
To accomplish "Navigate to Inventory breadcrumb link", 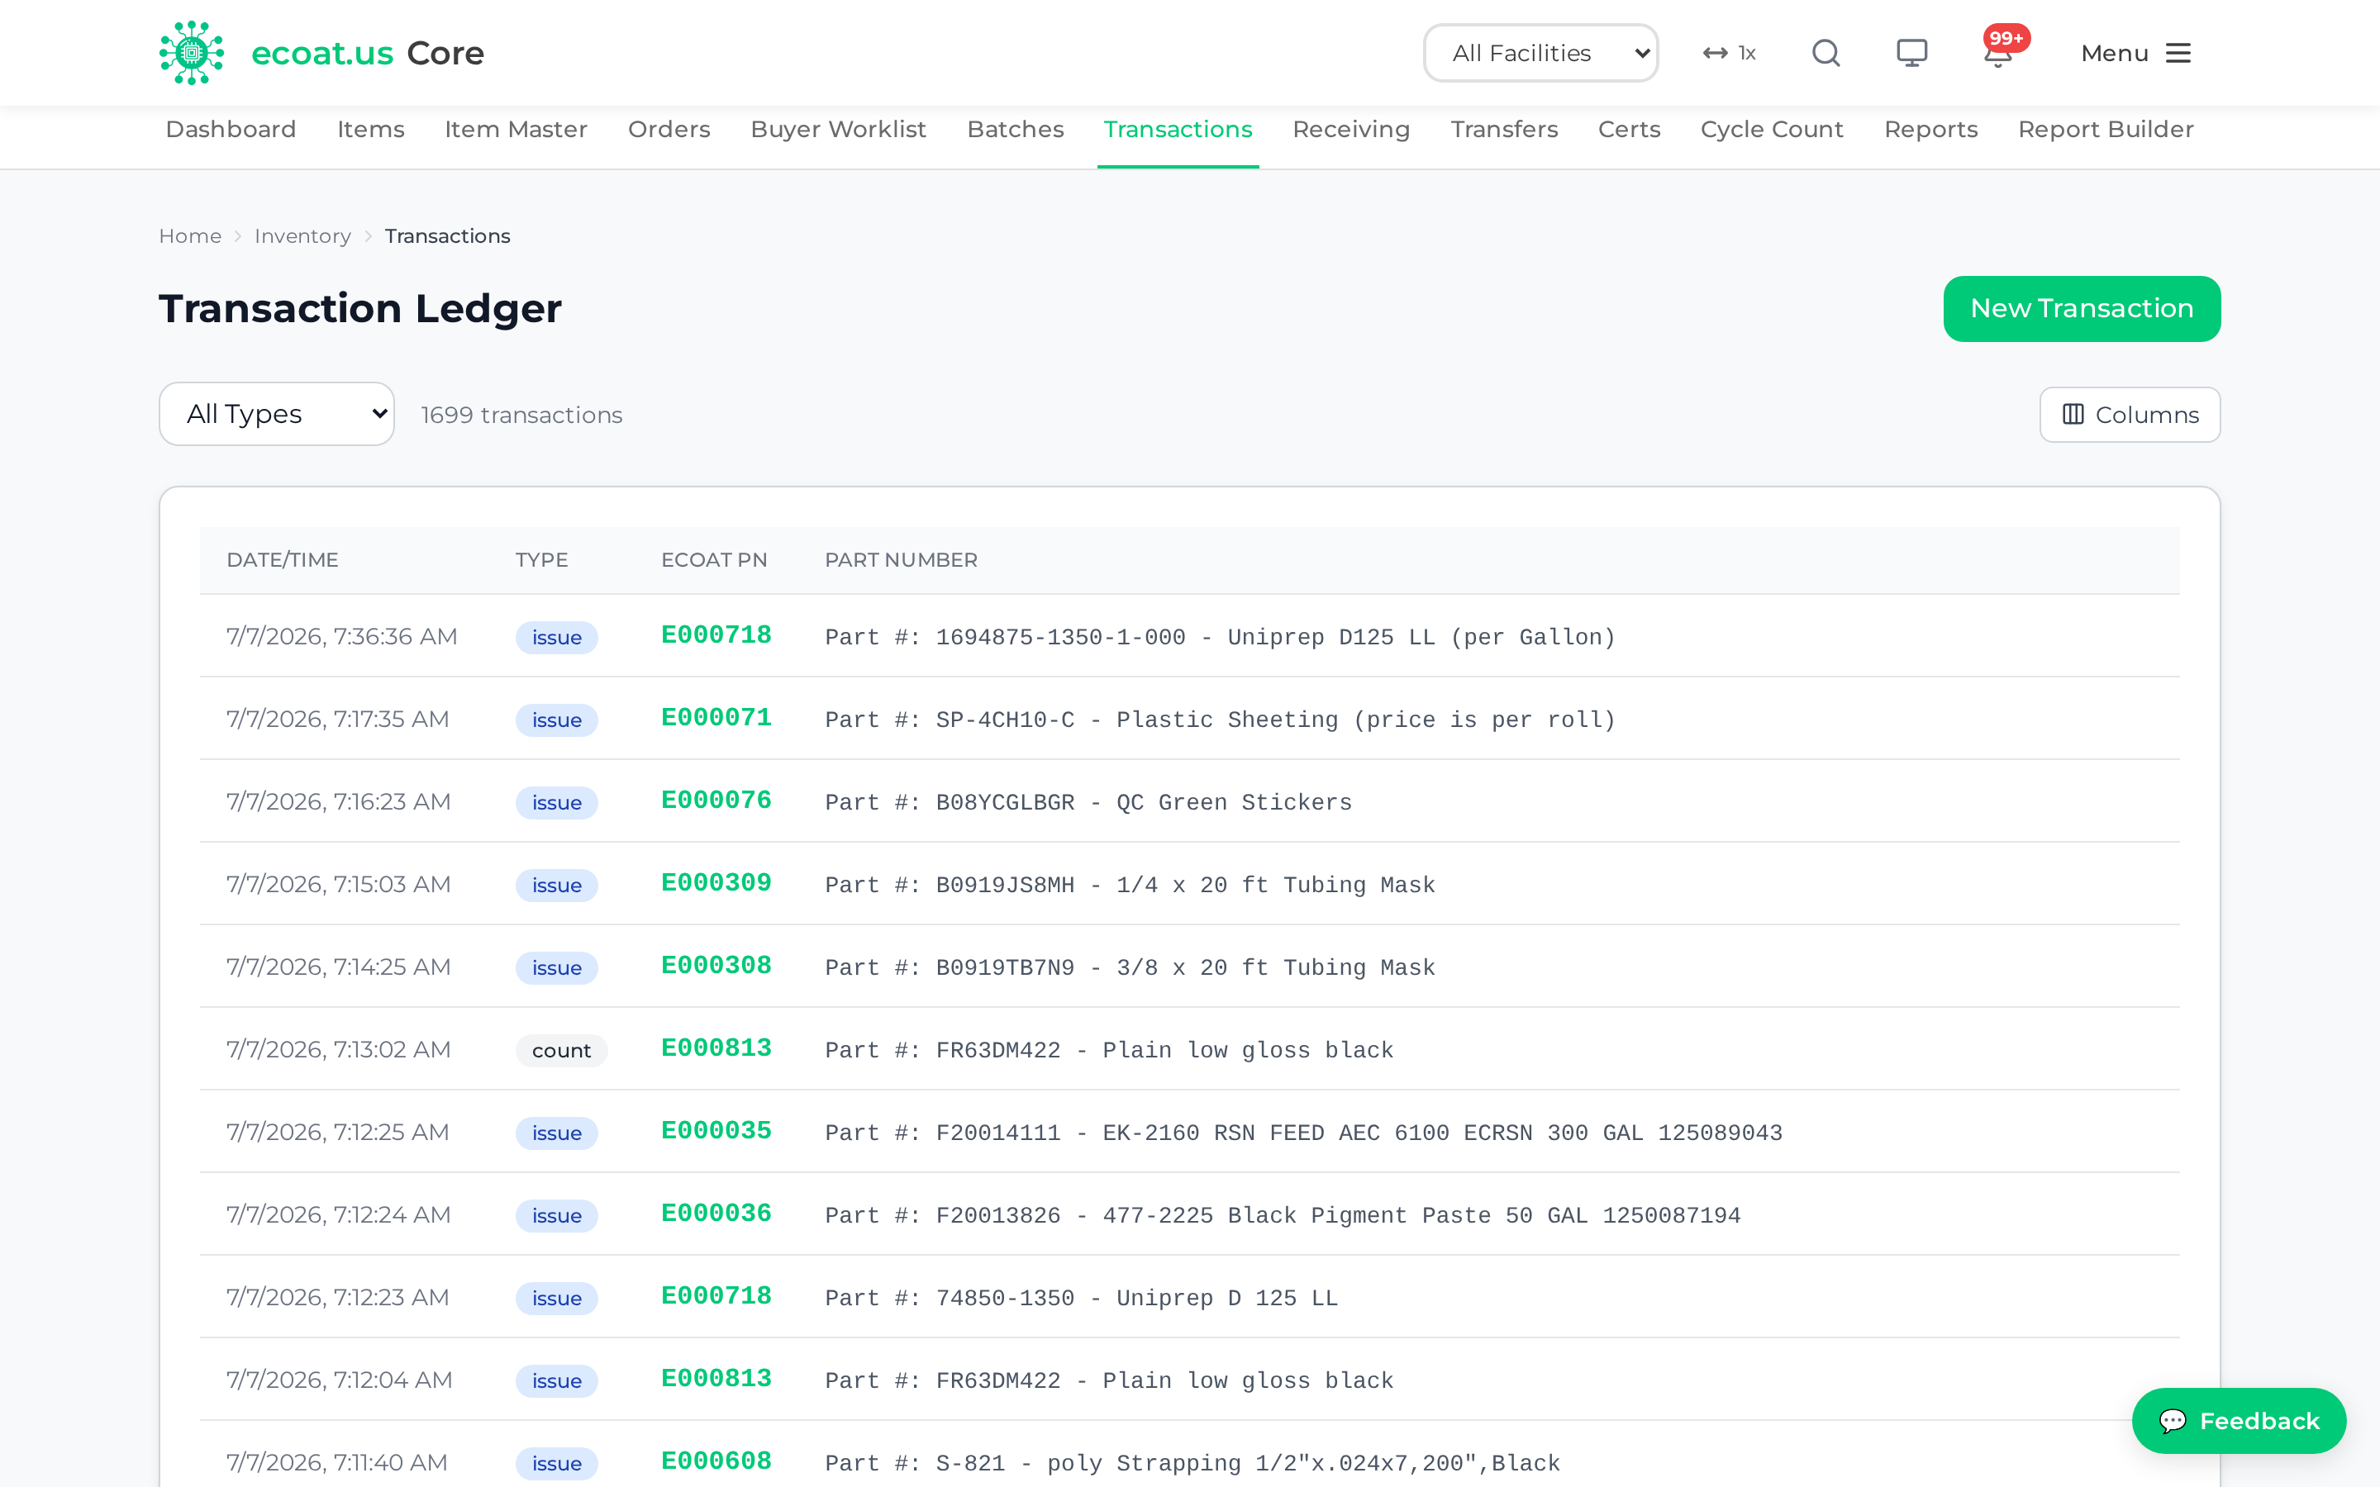I will [x=302, y=236].
